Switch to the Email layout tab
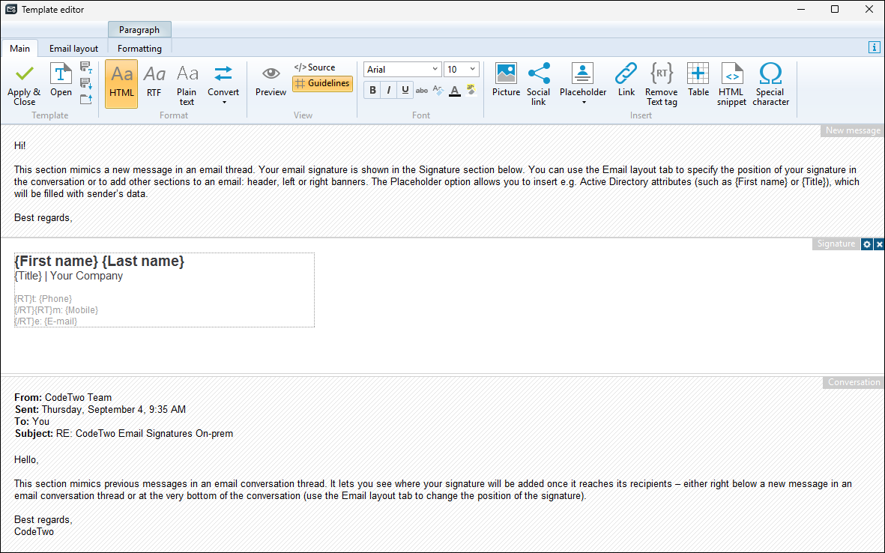The image size is (885, 553). [x=73, y=49]
